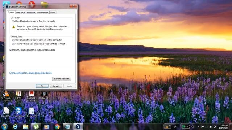Show hidden tray icons arrow

(198, 127)
